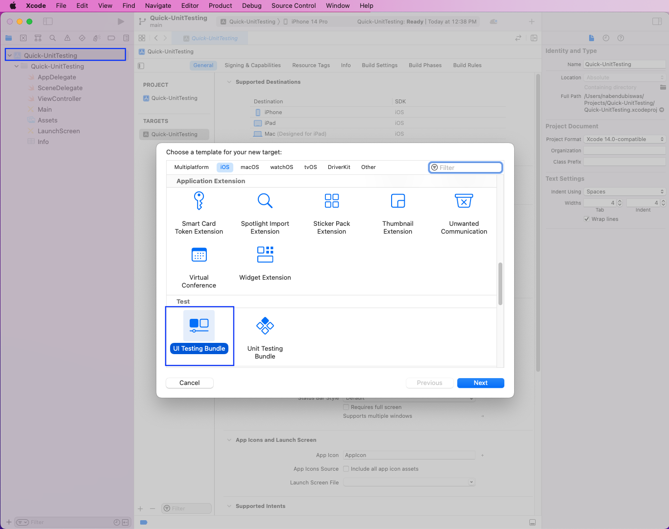
Task: Open the Indent Using dropdown
Action: tap(625, 192)
